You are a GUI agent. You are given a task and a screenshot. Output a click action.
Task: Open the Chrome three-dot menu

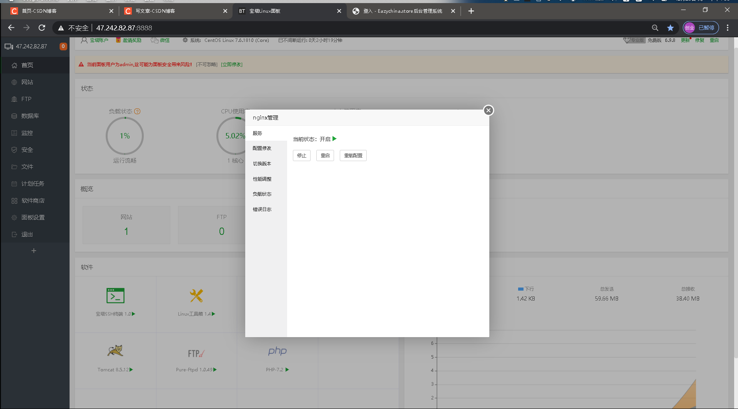coord(728,28)
